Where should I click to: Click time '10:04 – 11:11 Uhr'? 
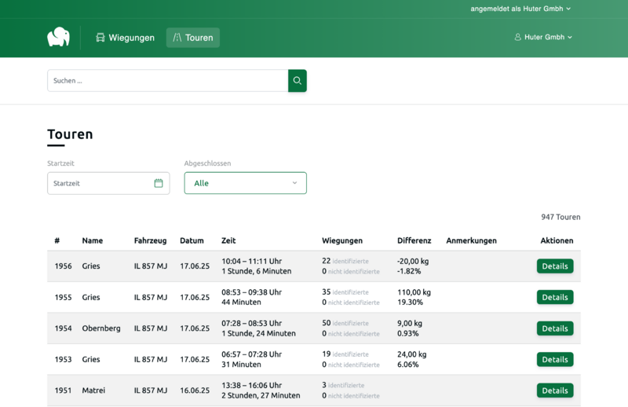point(251,261)
